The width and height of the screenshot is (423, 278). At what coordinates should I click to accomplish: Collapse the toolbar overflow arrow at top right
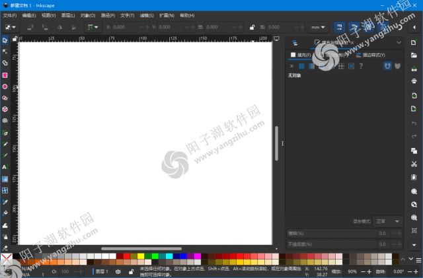[x=414, y=27]
